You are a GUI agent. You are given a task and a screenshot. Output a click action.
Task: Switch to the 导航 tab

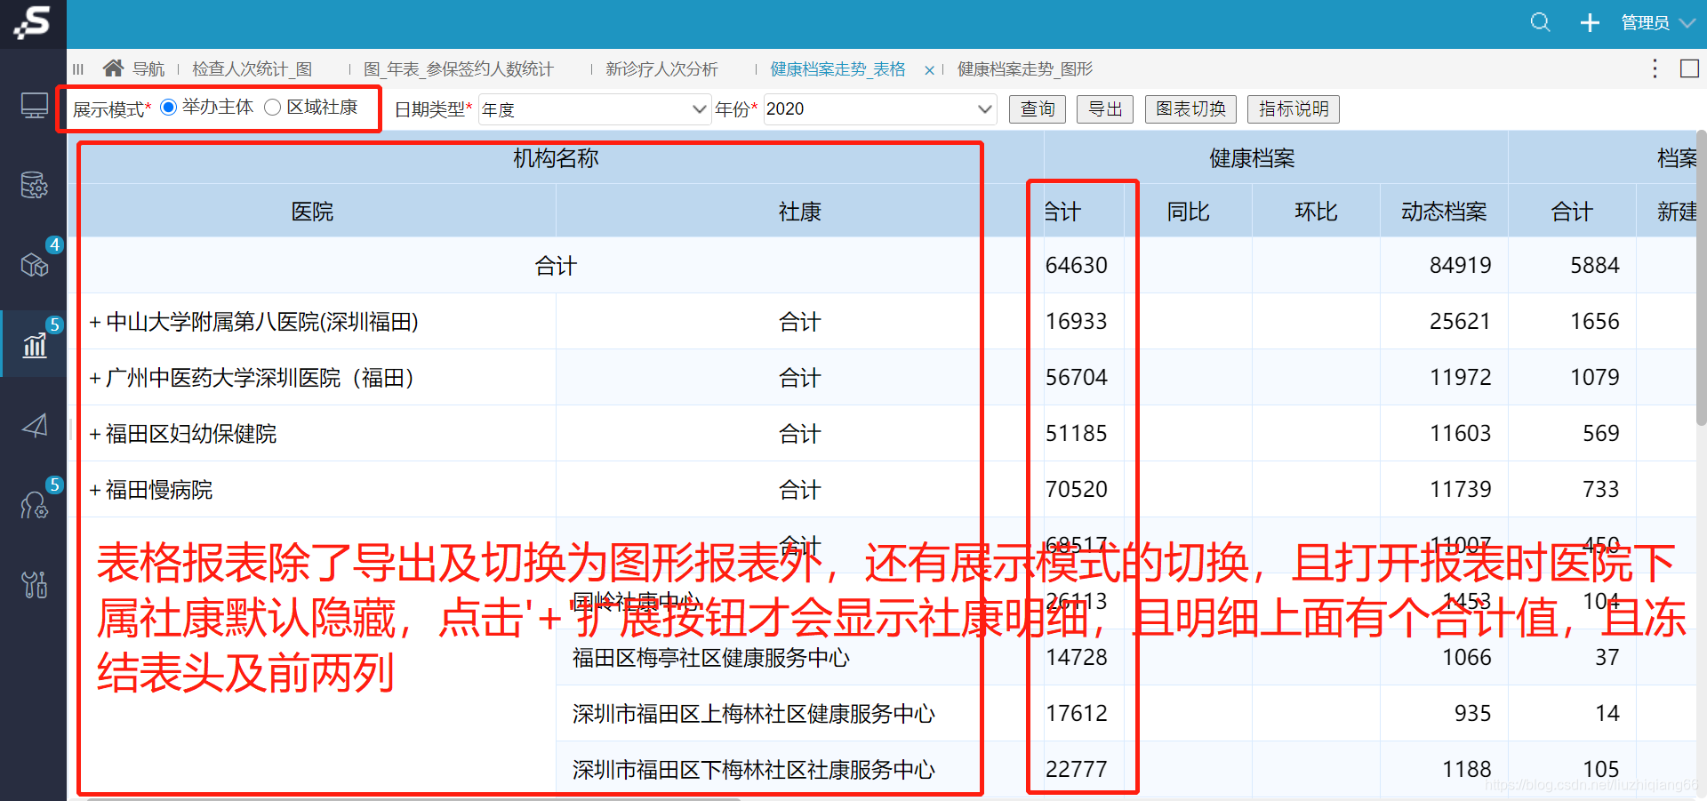pyautogui.click(x=148, y=69)
